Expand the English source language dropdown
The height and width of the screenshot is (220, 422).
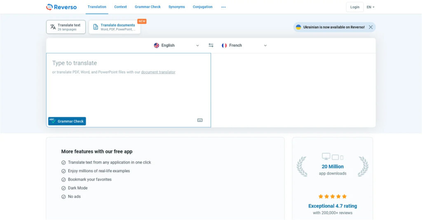(x=197, y=46)
